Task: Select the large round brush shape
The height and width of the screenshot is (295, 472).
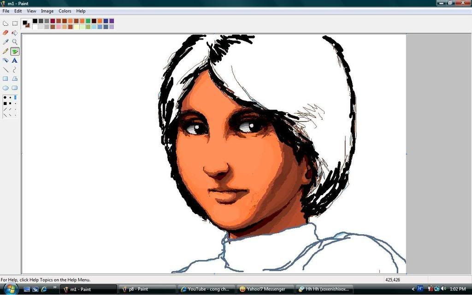Action: (x=5, y=97)
